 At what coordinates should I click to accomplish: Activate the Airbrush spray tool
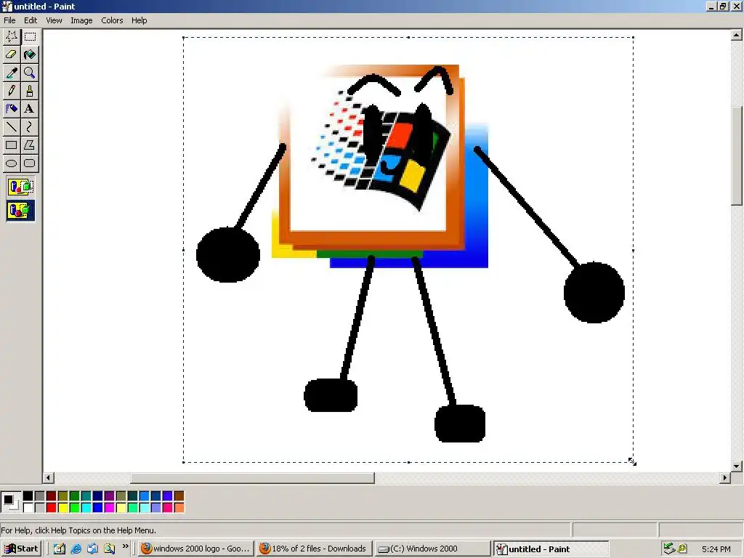click(12, 109)
